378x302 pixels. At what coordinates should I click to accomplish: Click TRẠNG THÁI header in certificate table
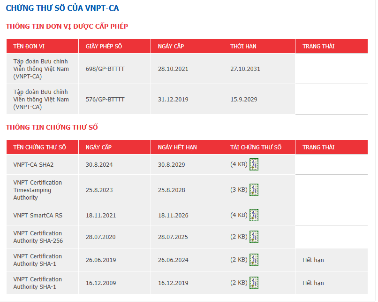(332, 147)
